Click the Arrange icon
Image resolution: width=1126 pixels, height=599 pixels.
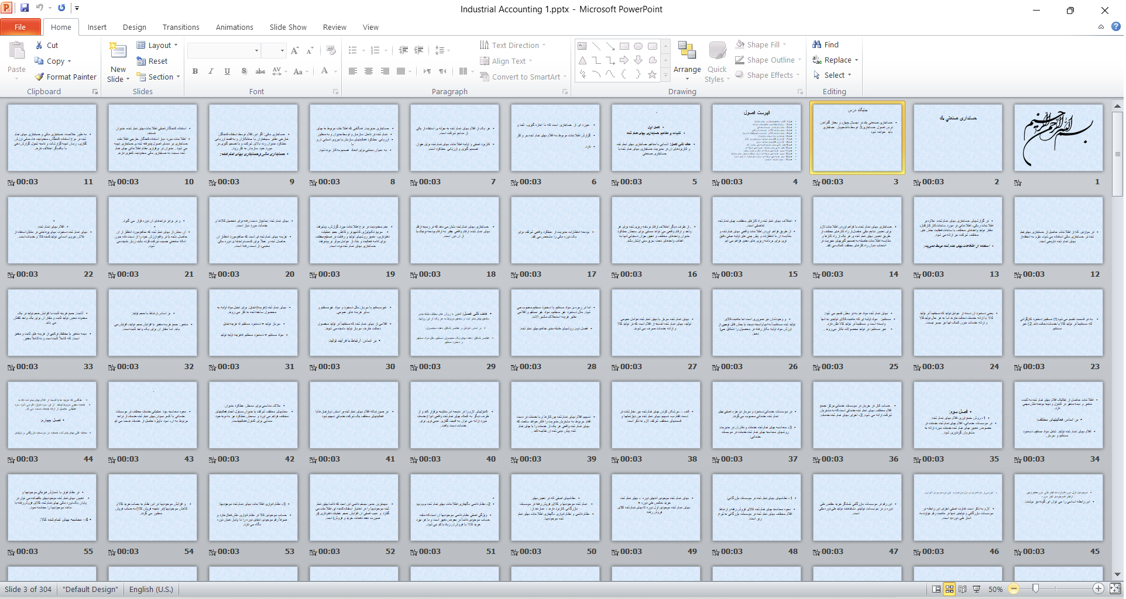tap(687, 51)
